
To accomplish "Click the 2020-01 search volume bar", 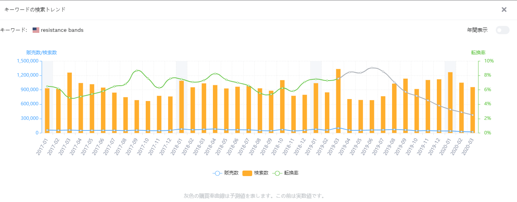I will 450,103.
